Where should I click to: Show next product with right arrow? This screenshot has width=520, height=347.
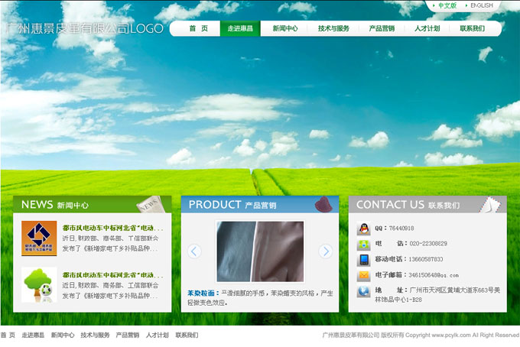coord(326,251)
